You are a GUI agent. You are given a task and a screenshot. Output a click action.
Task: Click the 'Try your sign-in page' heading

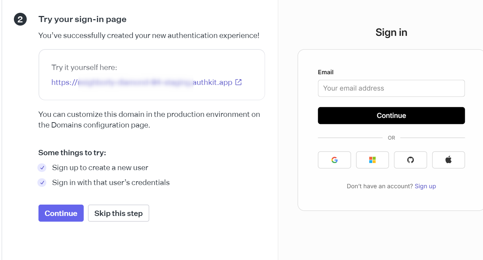pyautogui.click(x=82, y=19)
